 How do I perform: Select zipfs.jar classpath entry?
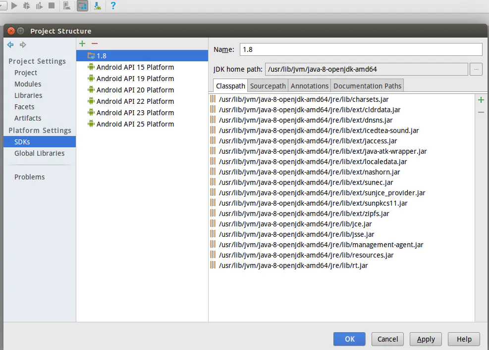coord(341,214)
